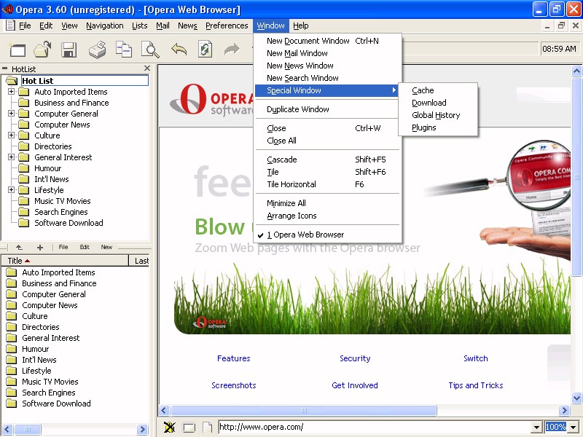
Task: Open Cache special window
Action: click(x=438, y=90)
